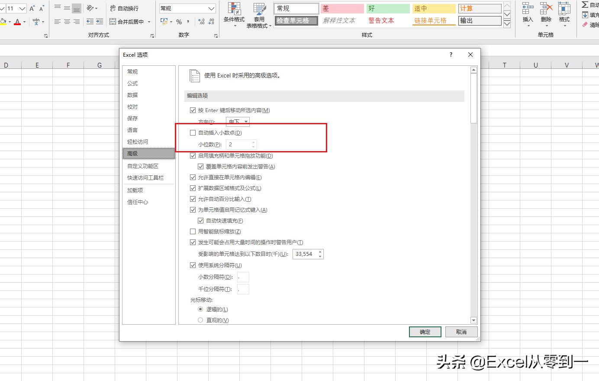Click the 确定 button
This screenshot has width=599, height=381.
click(425, 332)
